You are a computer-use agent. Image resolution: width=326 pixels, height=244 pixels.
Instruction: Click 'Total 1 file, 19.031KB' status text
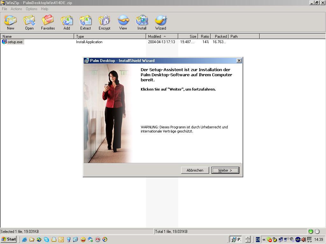point(171,232)
